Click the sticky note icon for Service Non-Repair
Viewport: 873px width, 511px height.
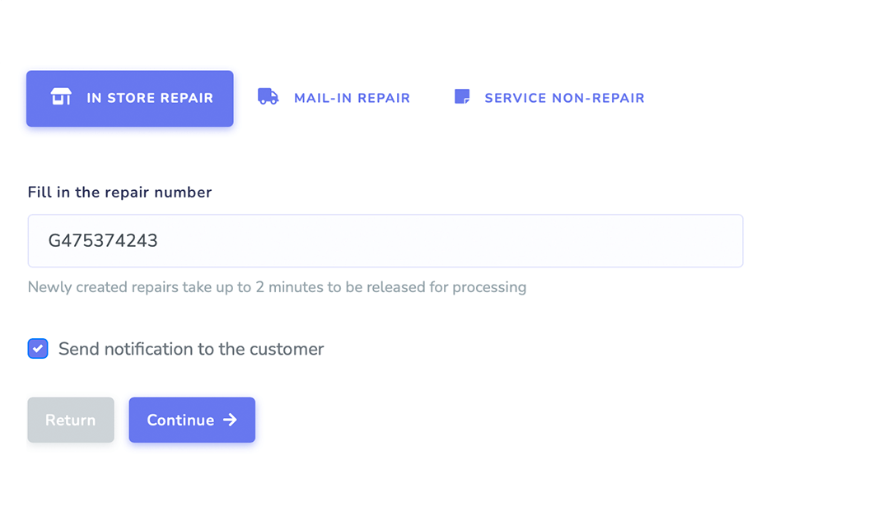pyautogui.click(x=462, y=97)
